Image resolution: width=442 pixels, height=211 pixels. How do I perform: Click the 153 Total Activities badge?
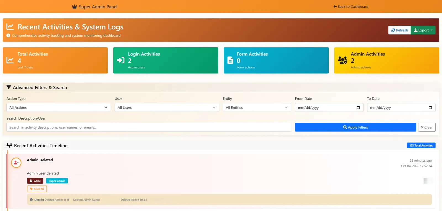(421, 145)
